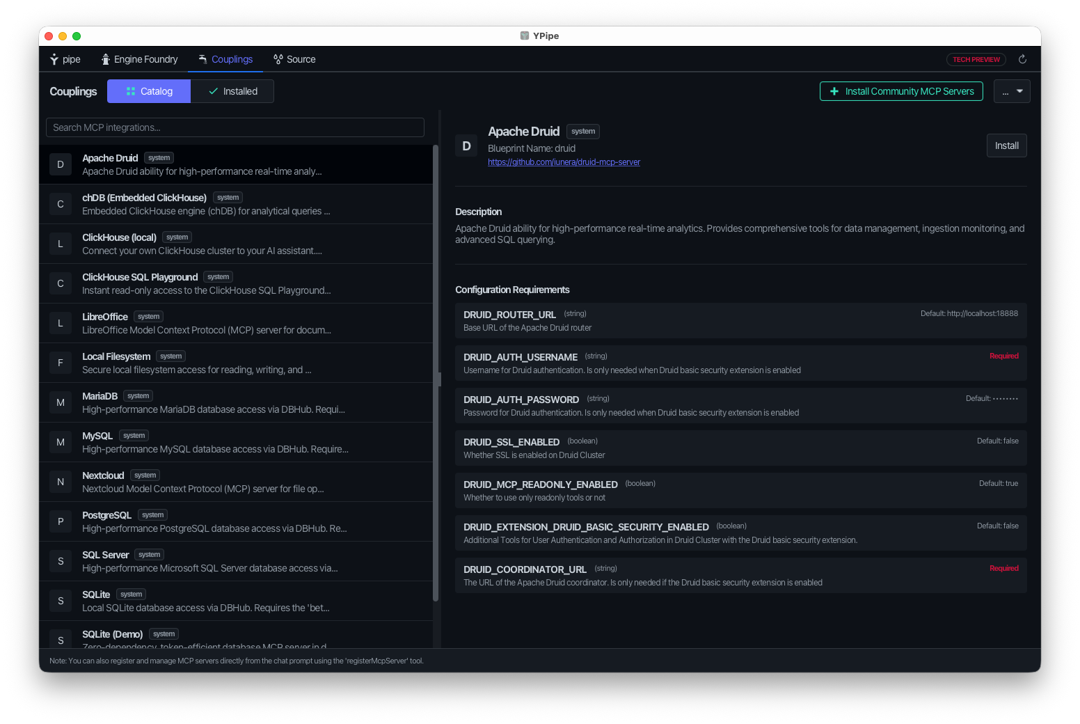
Task: Click the catalog list vertical scrollbar
Action: coord(436,372)
